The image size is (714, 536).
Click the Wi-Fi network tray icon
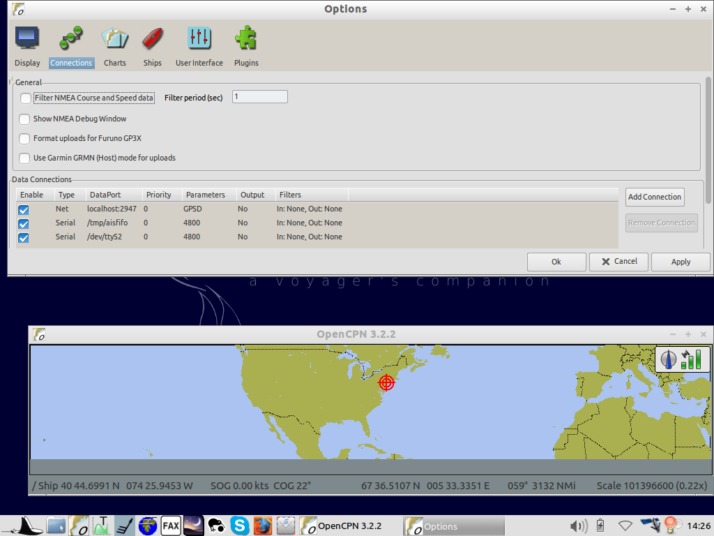(625, 526)
